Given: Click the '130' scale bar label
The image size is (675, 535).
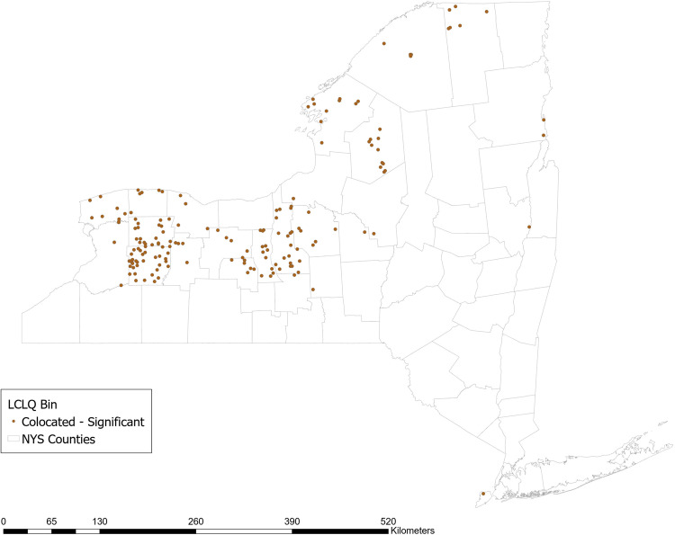Looking at the screenshot, I should (99, 522).
